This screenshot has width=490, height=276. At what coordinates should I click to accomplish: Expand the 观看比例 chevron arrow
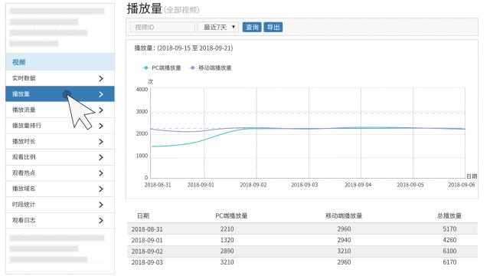(100, 157)
